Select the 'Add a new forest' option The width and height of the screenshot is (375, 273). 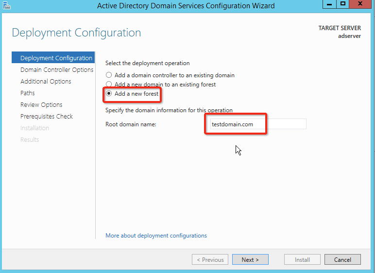pos(109,94)
